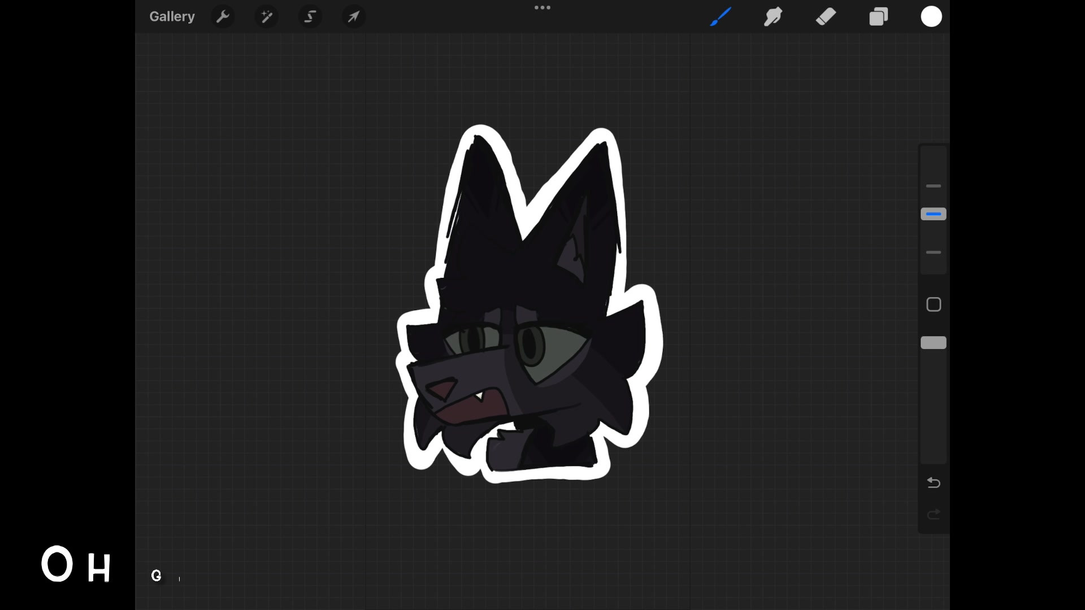Click the blue brush size slider handle
The height and width of the screenshot is (610, 1085).
(x=934, y=214)
